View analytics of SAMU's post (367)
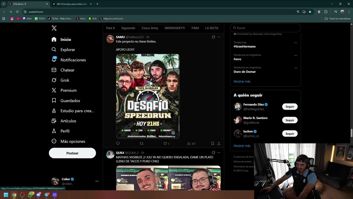 point(191,143)
